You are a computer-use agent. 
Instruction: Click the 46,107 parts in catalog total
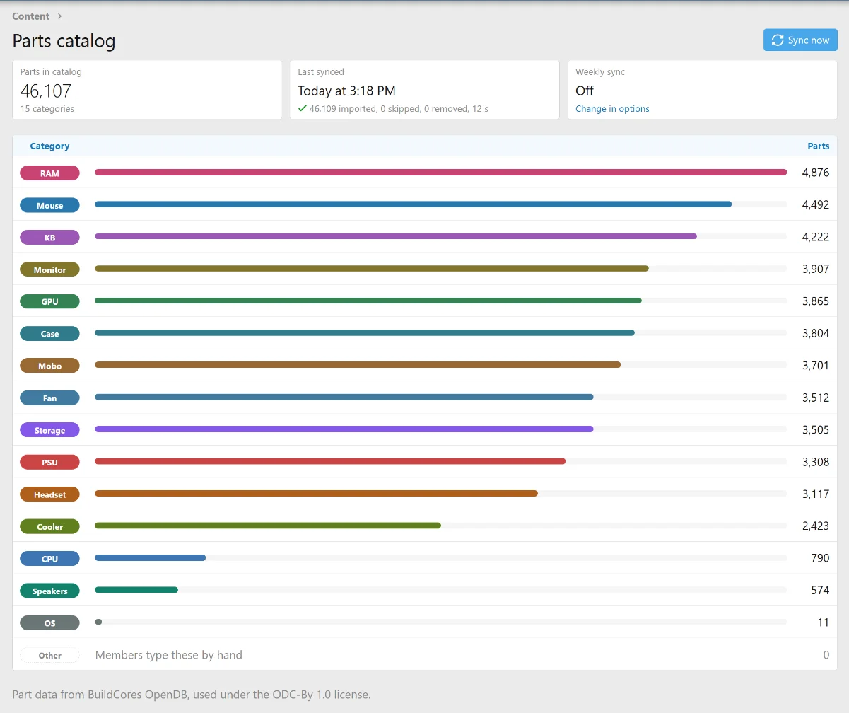pos(46,91)
